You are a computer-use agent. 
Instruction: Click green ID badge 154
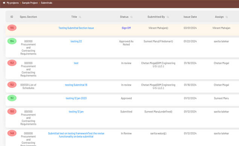click(12, 41)
